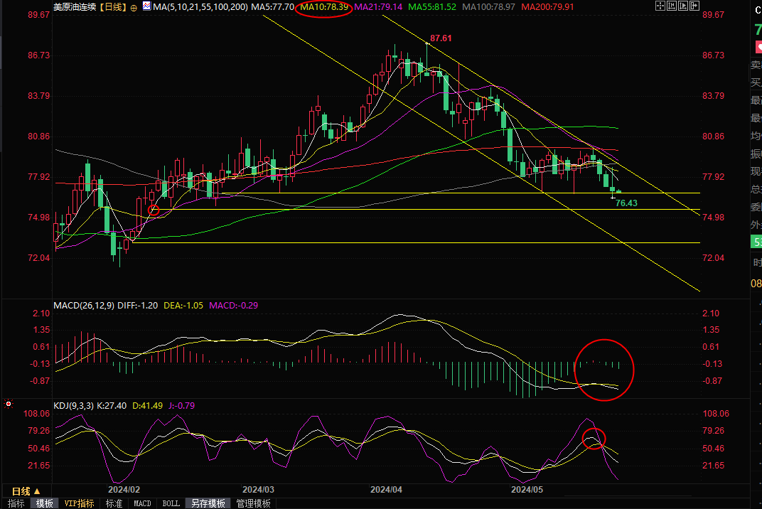Screen dimensions: 762x509
Task: Click the MA indicator chart icon
Action: click(146, 6)
